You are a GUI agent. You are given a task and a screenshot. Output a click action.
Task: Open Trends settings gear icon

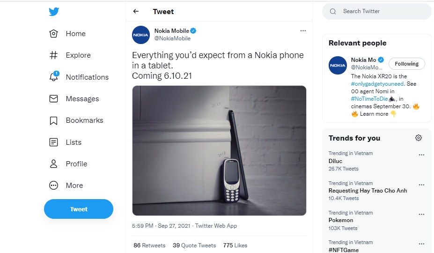pyautogui.click(x=419, y=138)
